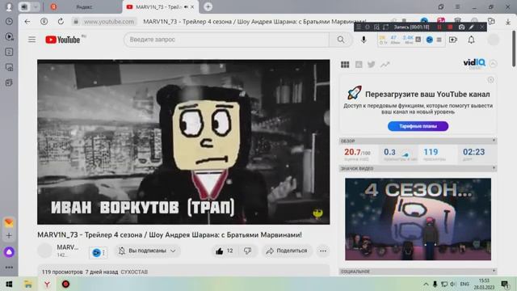
Task: Open vidIQ channel badge options dots
Action: click(x=103, y=253)
